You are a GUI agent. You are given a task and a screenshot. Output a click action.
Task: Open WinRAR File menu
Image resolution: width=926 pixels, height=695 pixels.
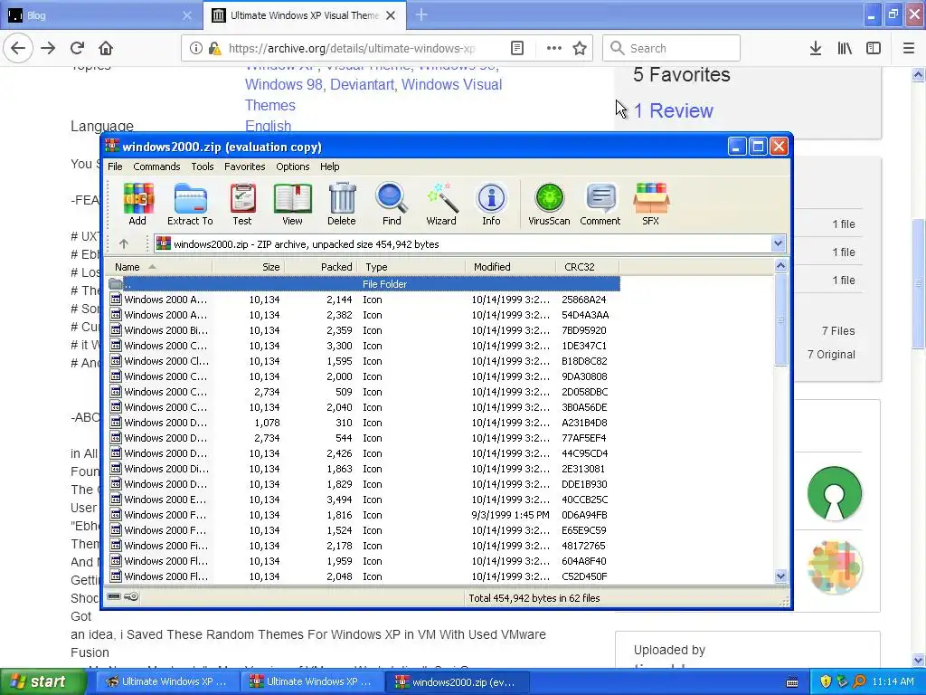pyautogui.click(x=115, y=167)
